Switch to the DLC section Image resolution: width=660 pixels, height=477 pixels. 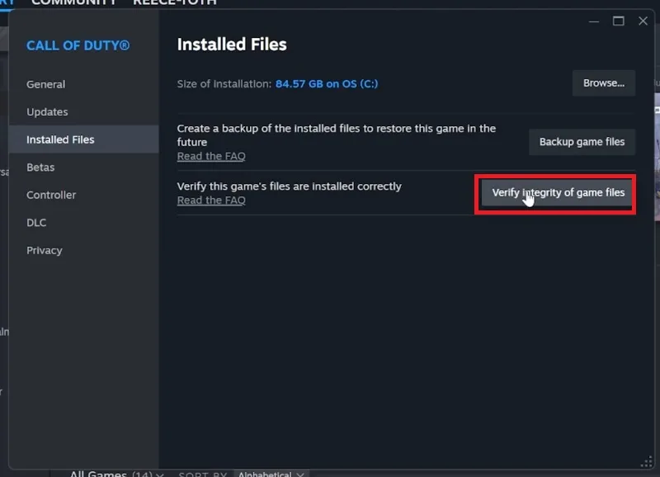coord(36,223)
